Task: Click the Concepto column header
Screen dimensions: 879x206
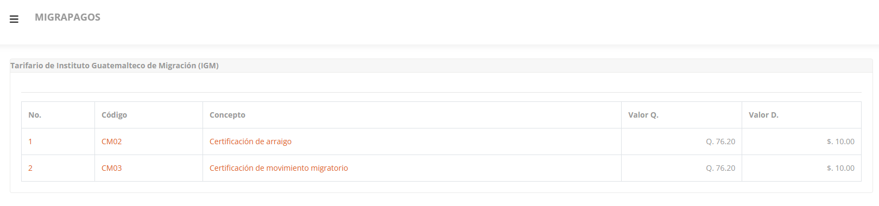Action: tap(227, 115)
